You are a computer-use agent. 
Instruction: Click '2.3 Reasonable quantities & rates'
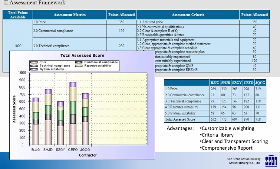coord(160,35)
